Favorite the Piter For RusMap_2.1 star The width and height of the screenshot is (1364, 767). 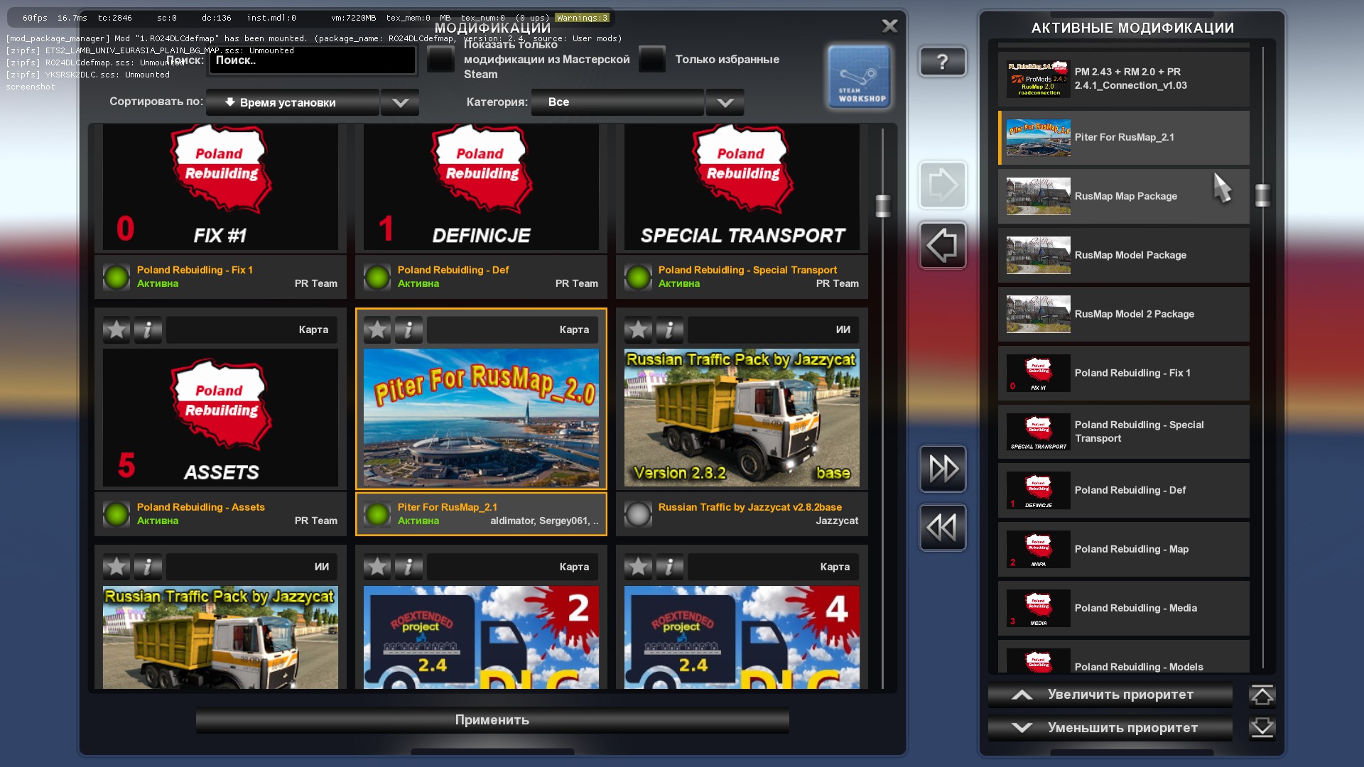pyautogui.click(x=377, y=330)
